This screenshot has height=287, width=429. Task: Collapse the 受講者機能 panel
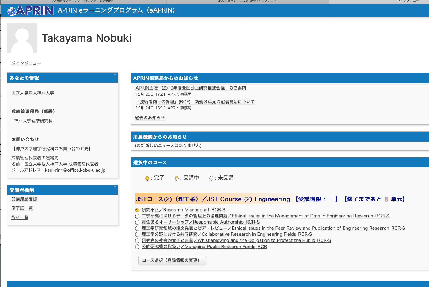[x=115, y=187]
